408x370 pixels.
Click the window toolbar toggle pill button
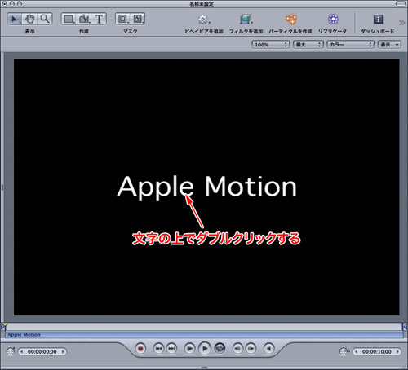[x=401, y=4]
